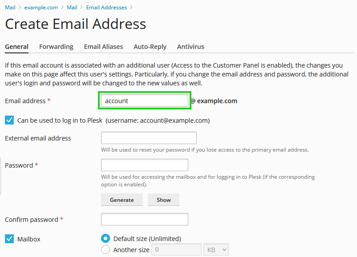This screenshot has height=257, width=357.
Task: Click the Password input field
Action: tap(144, 165)
